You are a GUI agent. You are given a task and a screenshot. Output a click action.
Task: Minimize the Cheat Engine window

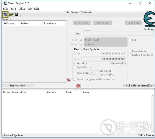[x=130, y=3]
